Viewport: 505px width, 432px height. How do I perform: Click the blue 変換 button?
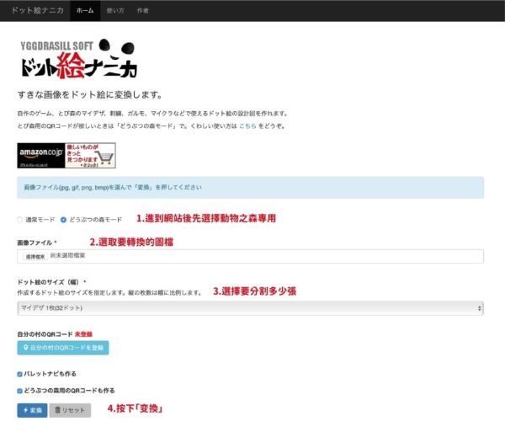(32, 410)
